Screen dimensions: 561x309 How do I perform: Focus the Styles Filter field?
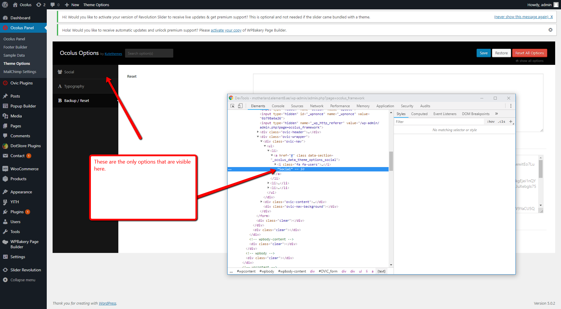pyautogui.click(x=439, y=122)
